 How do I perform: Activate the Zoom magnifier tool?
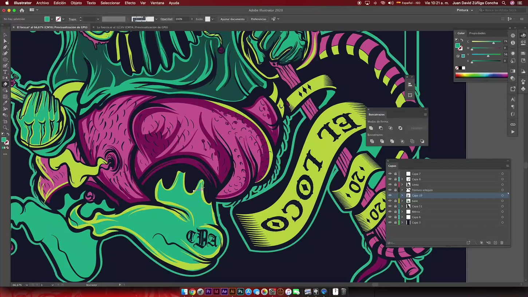click(5, 128)
